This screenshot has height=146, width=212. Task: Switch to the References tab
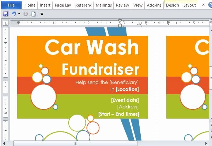83,5
